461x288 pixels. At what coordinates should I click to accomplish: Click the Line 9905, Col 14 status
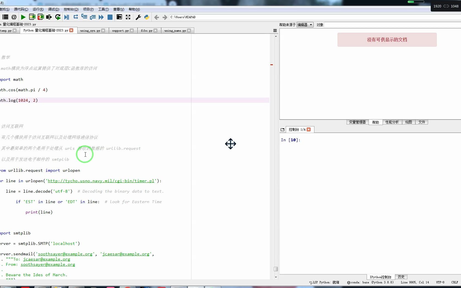(x=415, y=282)
